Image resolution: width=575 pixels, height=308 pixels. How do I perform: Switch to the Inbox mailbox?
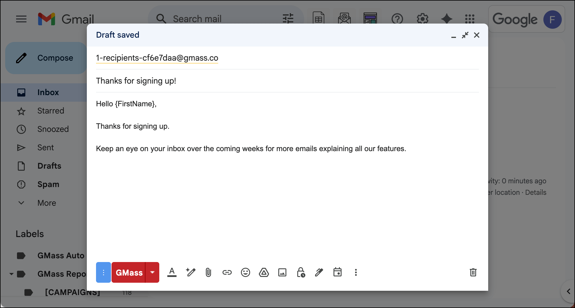48,92
